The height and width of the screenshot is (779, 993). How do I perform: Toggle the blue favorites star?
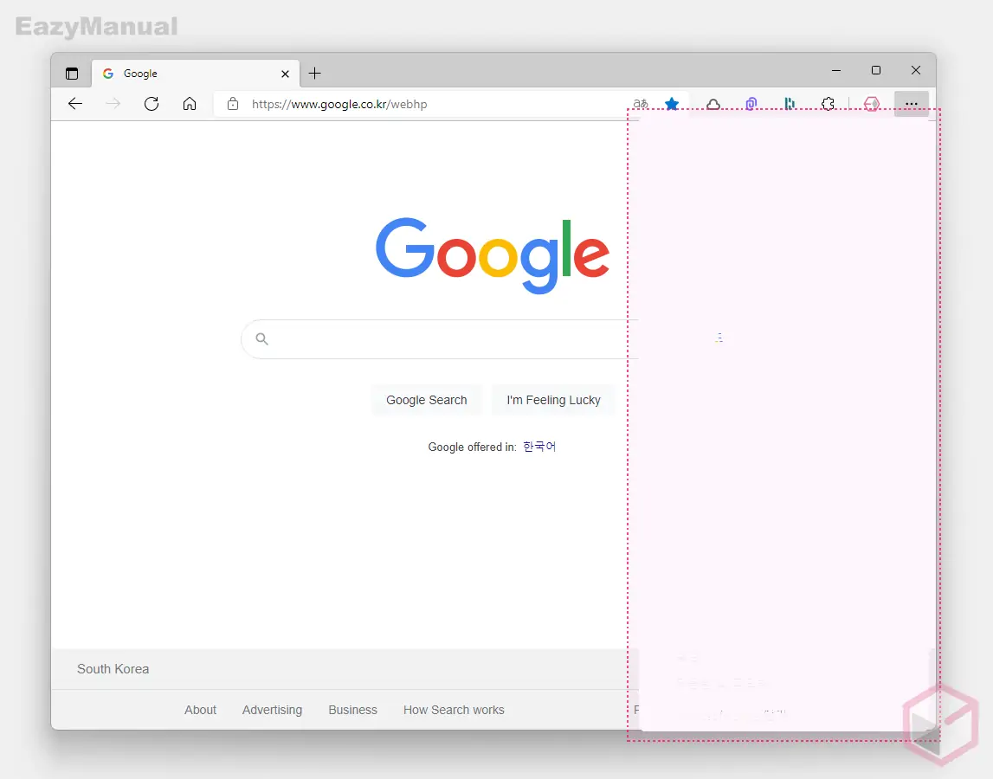(672, 104)
